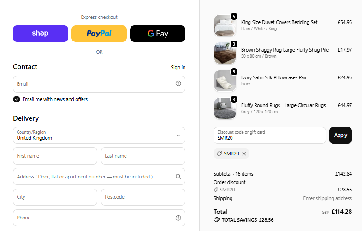Remove the SMR20 discount tag
Image resolution: width=362 pixels, height=231 pixels.
tap(244, 154)
